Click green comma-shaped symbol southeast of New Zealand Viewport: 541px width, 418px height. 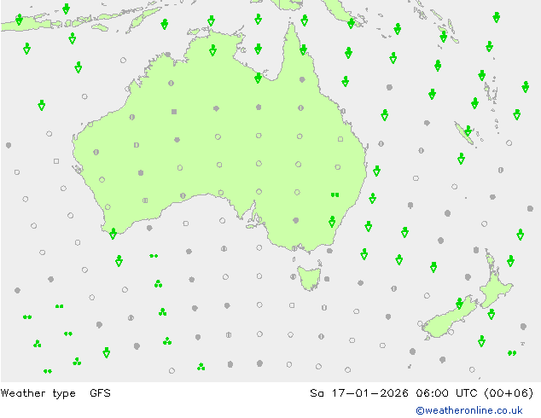coord(512,353)
